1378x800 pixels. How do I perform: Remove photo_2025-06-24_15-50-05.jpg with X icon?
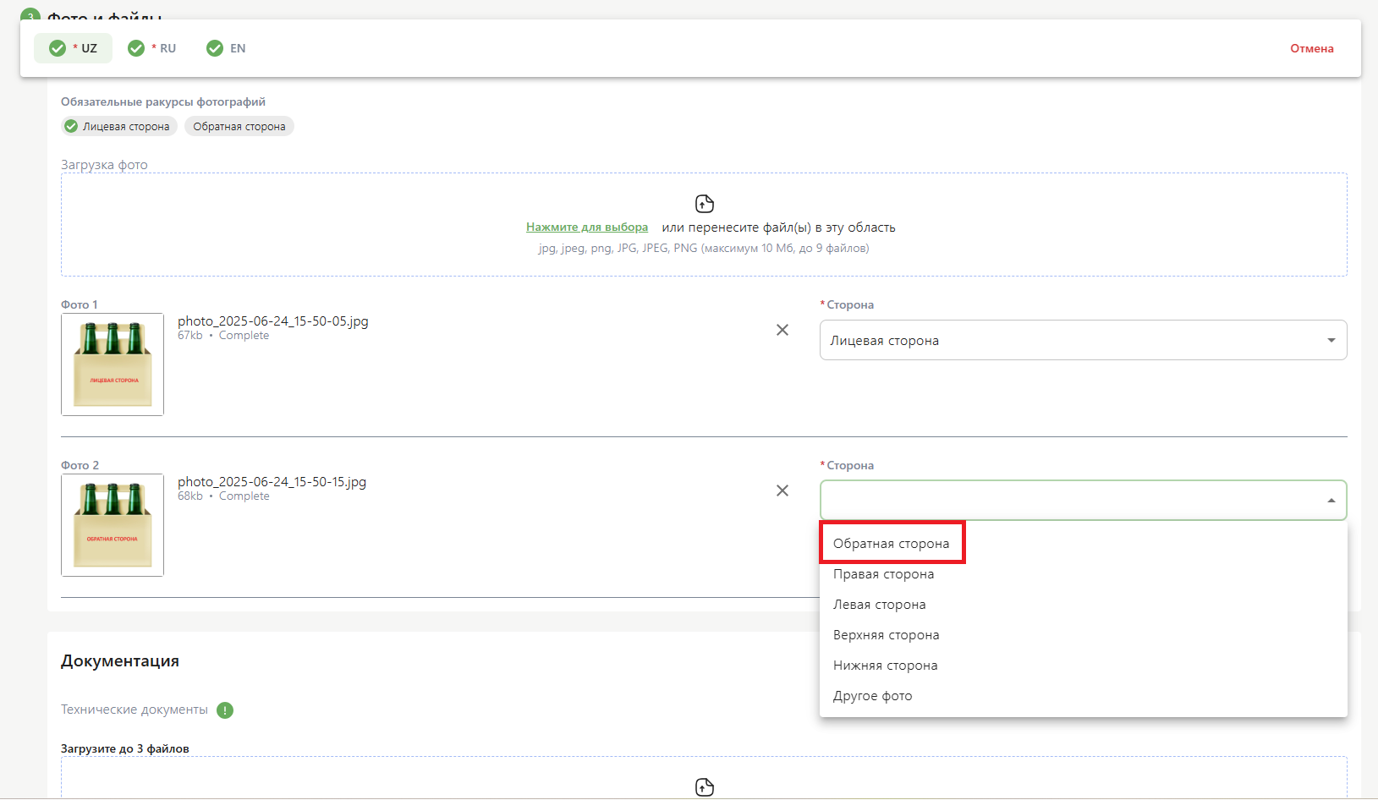click(782, 330)
